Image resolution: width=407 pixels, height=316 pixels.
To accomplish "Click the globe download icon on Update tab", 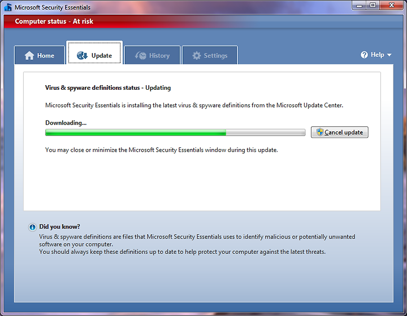I will [83, 55].
